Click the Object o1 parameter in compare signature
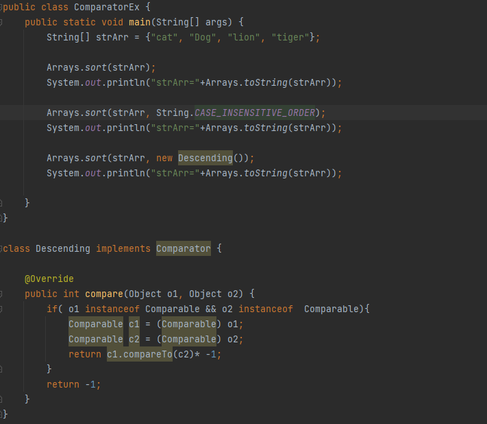 coord(153,294)
